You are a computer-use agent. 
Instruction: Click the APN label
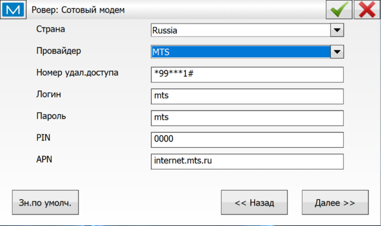tap(44, 160)
